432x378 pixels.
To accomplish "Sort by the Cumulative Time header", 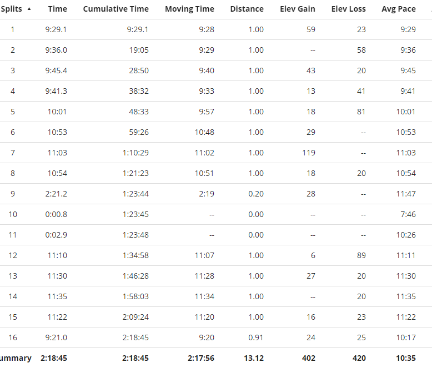I will click(x=115, y=9).
